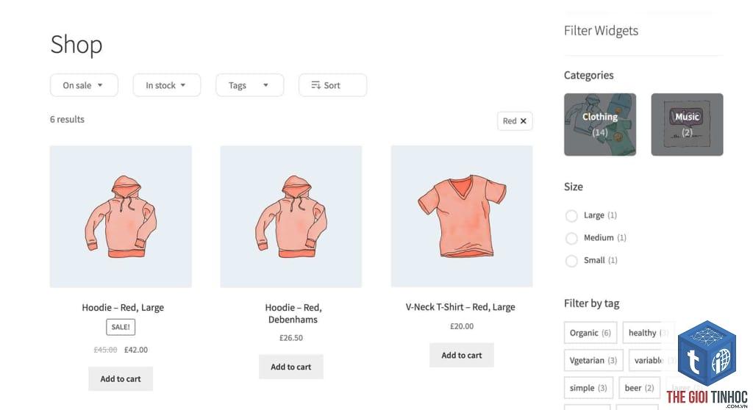753x410 pixels.
Task: Open the V-Neck T-Shirt – Red, Large title
Action: click(x=460, y=307)
